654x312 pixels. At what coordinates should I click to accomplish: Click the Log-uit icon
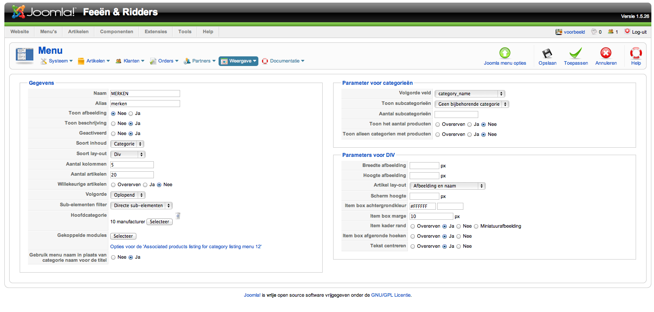point(627,31)
